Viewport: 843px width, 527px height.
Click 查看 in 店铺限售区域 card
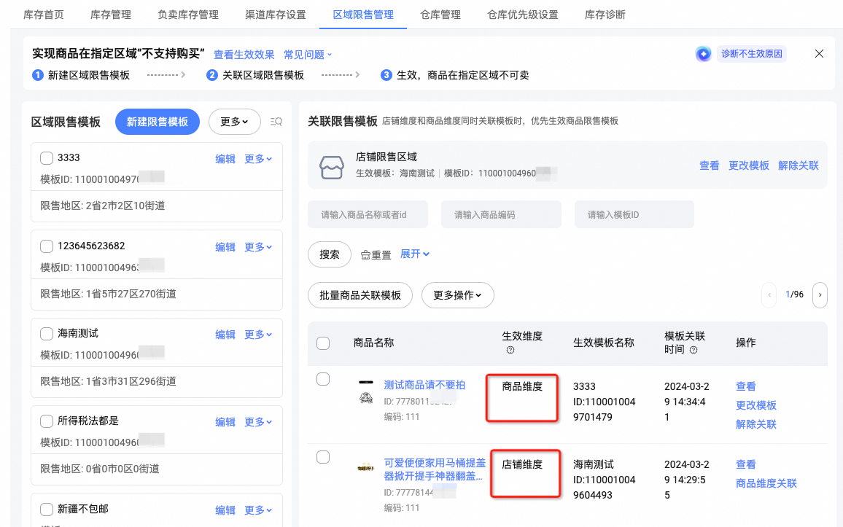point(709,165)
